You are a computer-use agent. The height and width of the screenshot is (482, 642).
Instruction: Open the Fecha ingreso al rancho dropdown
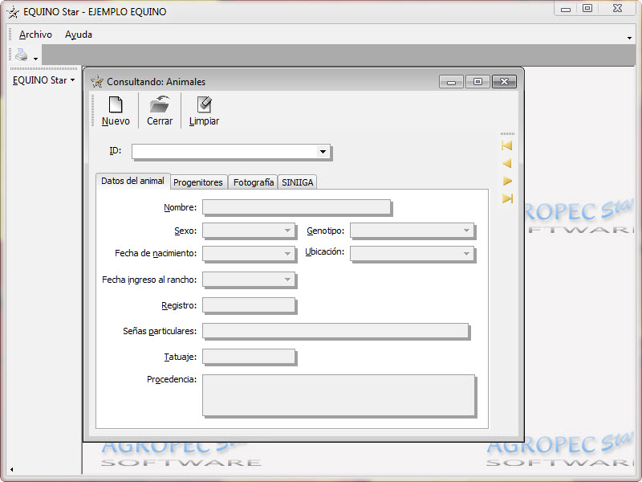(288, 280)
